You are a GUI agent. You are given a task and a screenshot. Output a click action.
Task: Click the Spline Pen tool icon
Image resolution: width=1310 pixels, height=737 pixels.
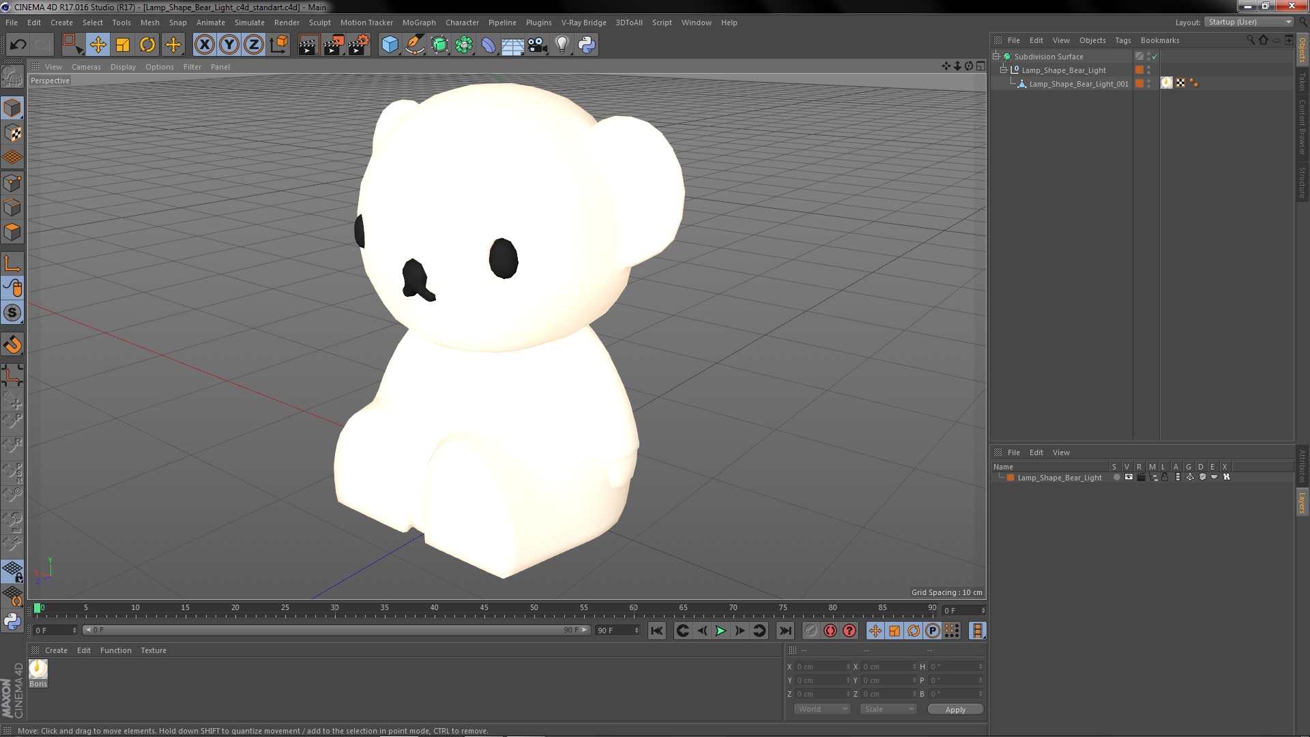[414, 45]
